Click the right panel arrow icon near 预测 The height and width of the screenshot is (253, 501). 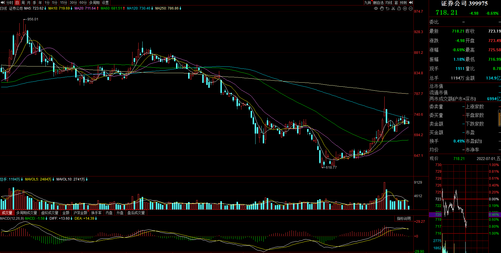tap(411, 3)
